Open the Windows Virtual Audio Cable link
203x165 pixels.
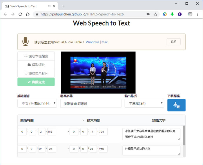[92, 42]
